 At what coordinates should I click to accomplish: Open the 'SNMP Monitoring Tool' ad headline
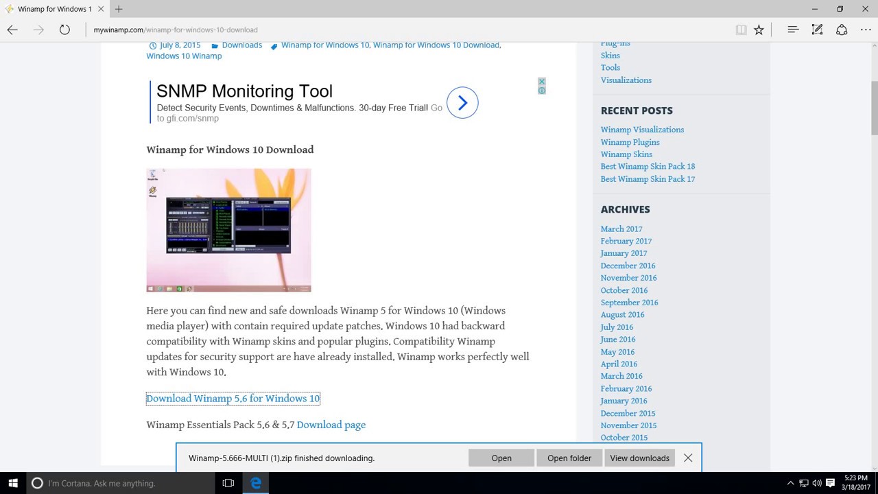tap(244, 91)
